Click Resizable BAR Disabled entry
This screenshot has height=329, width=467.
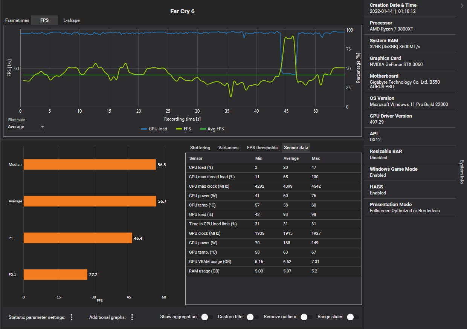378,158
